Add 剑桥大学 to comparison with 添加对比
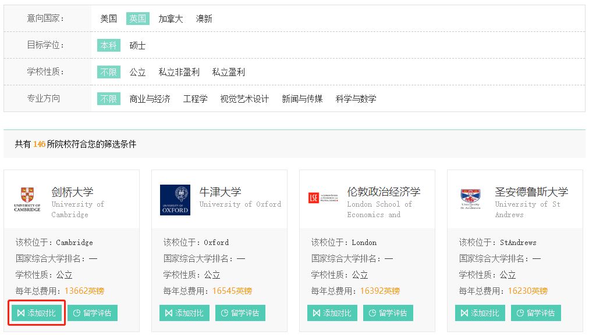Viewport: 589px width, 335px height. (x=37, y=313)
